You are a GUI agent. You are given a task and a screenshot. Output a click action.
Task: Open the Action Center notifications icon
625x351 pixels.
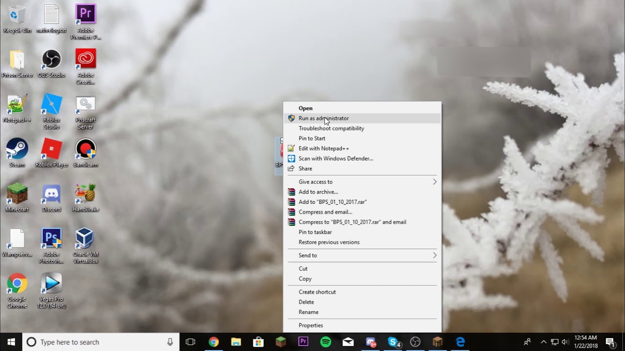coord(610,342)
